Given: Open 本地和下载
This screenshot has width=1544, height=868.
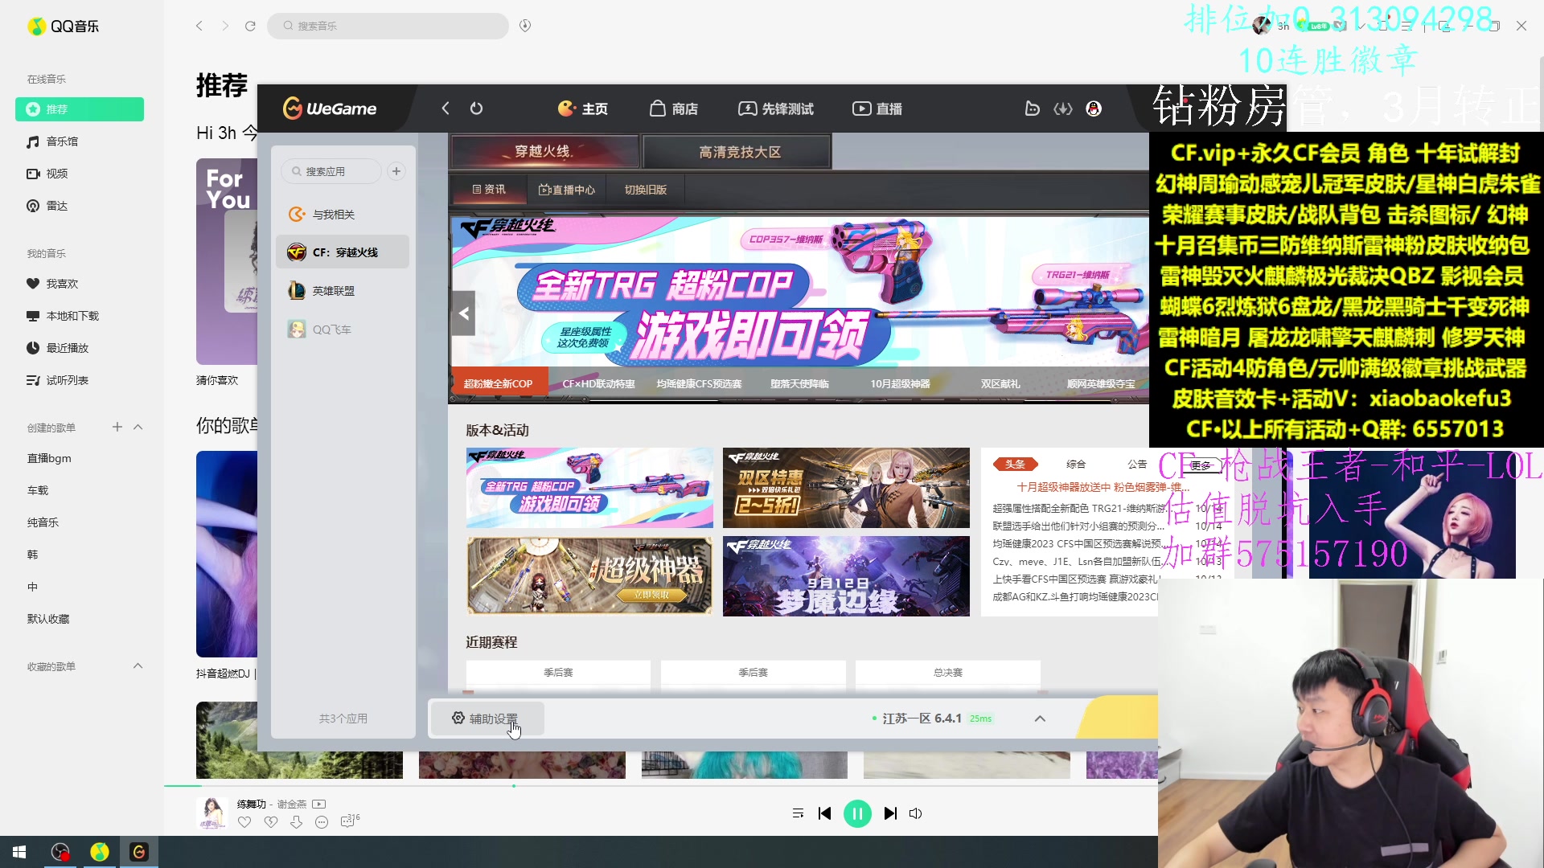Looking at the screenshot, I should (80, 316).
